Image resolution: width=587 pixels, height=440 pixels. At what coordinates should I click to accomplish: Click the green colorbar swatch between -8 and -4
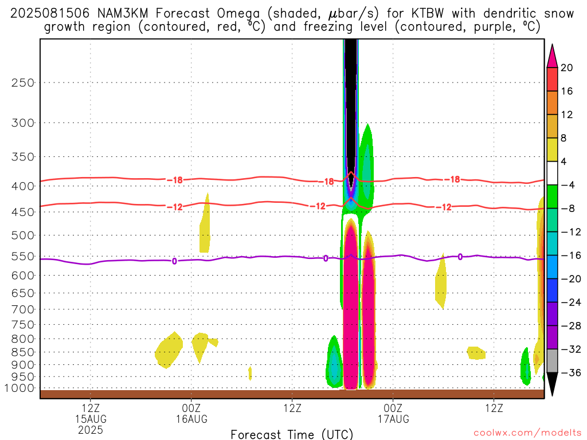pyautogui.click(x=552, y=197)
